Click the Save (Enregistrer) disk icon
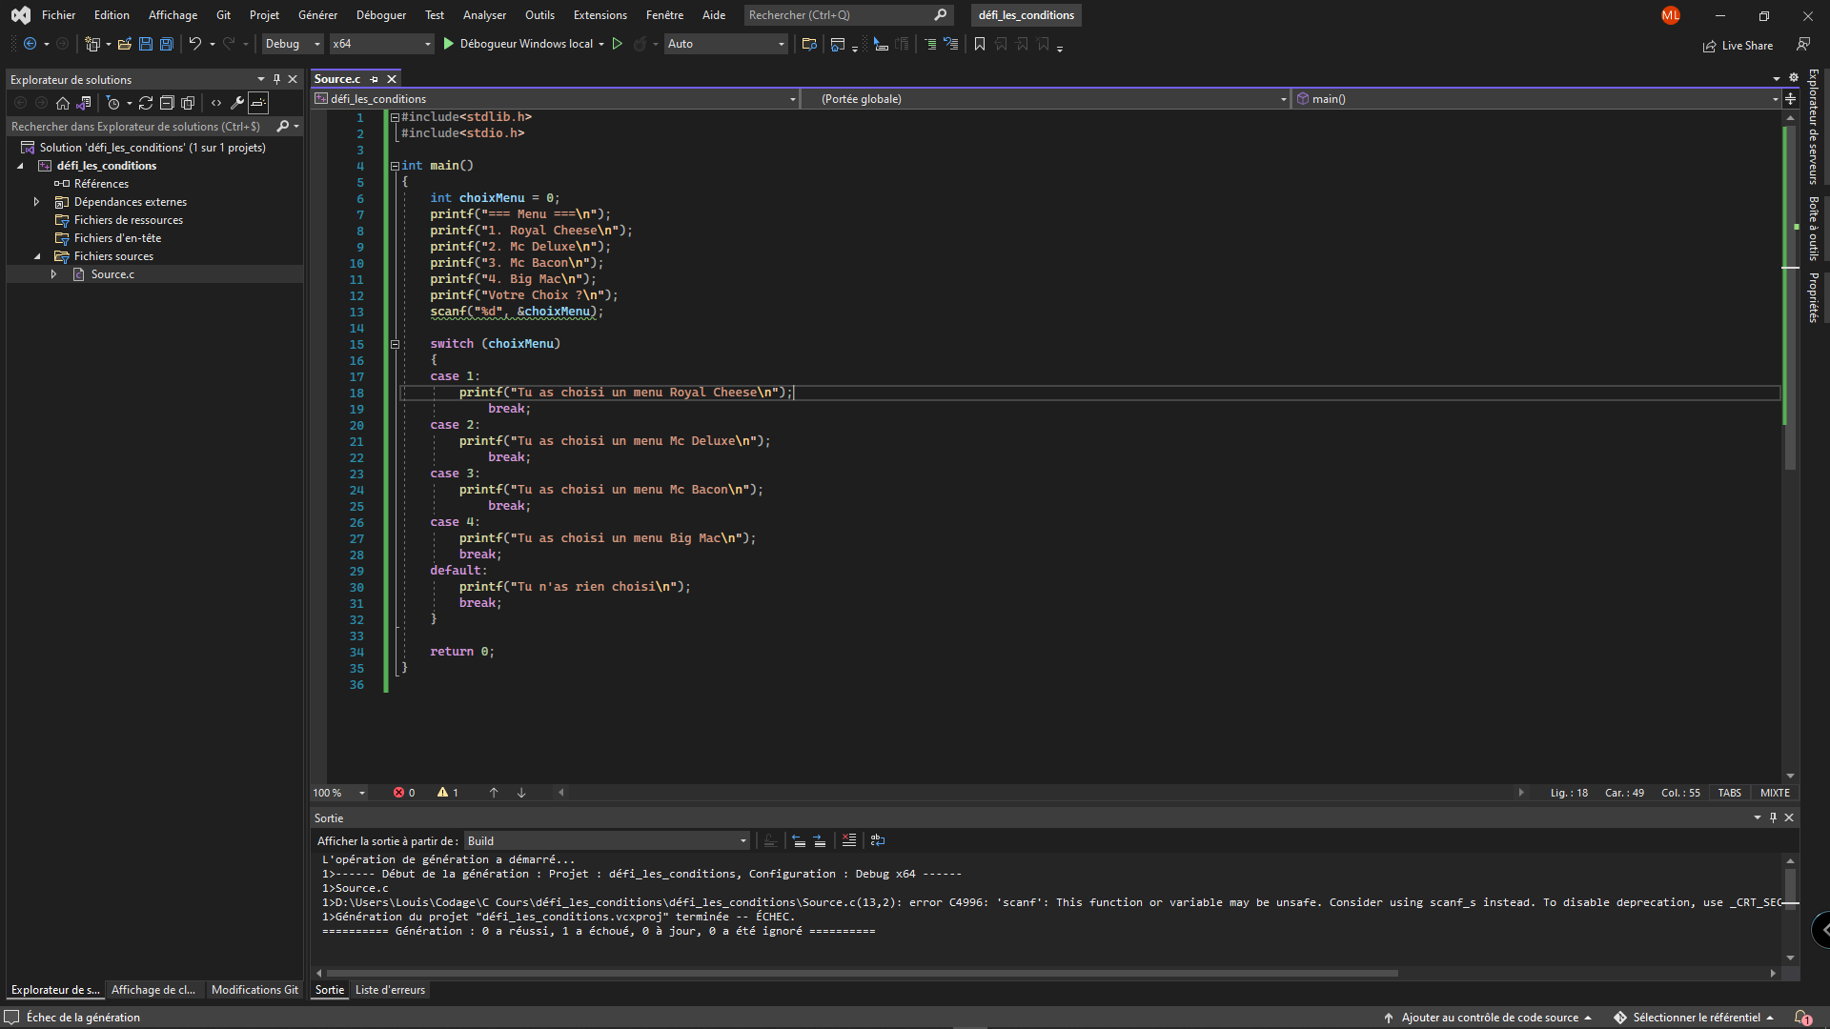 tap(146, 44)
